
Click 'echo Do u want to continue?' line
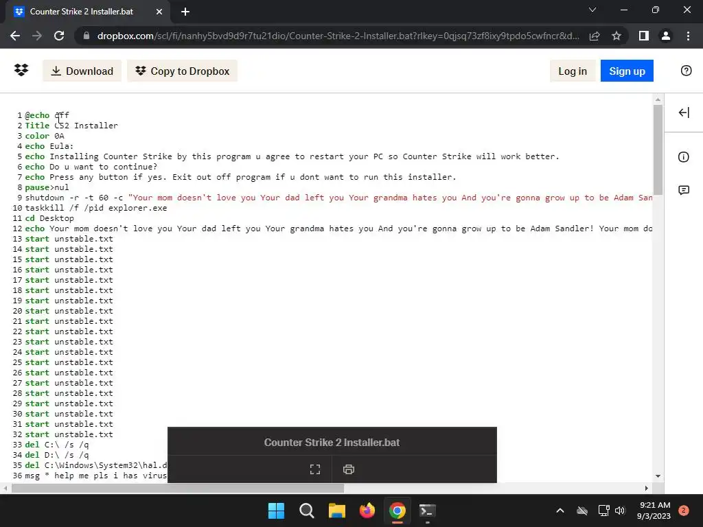[91, 167]
